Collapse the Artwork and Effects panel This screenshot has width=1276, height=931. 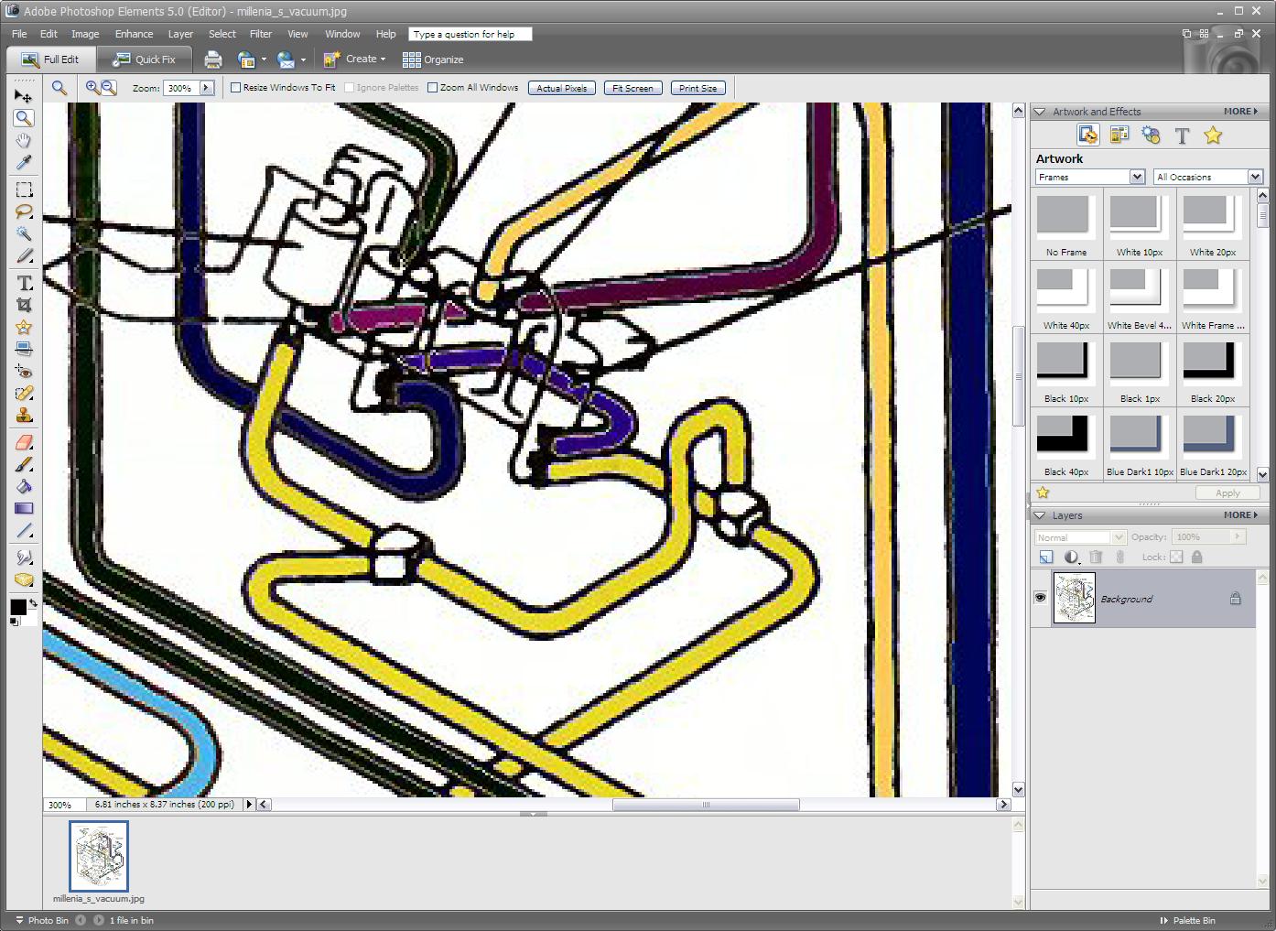click(x=1039, y=112)
